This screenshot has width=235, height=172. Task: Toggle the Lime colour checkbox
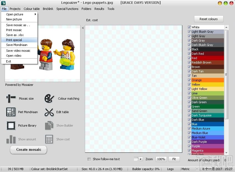click(x=189, y=93)
